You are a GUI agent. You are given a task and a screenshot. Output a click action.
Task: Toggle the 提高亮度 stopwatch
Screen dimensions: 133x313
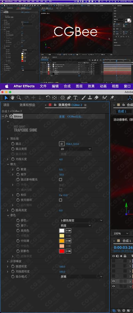tap(13, 210)
